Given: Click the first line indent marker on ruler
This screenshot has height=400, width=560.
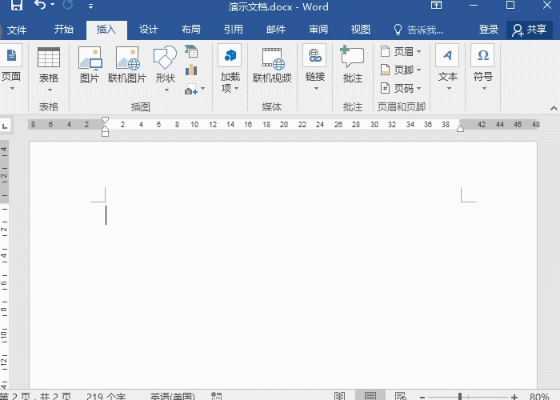Looking at the screenshot, I should click(x=105, y=120).
